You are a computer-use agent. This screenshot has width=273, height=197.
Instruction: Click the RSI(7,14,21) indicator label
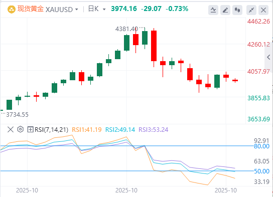[x=51, y=130]
